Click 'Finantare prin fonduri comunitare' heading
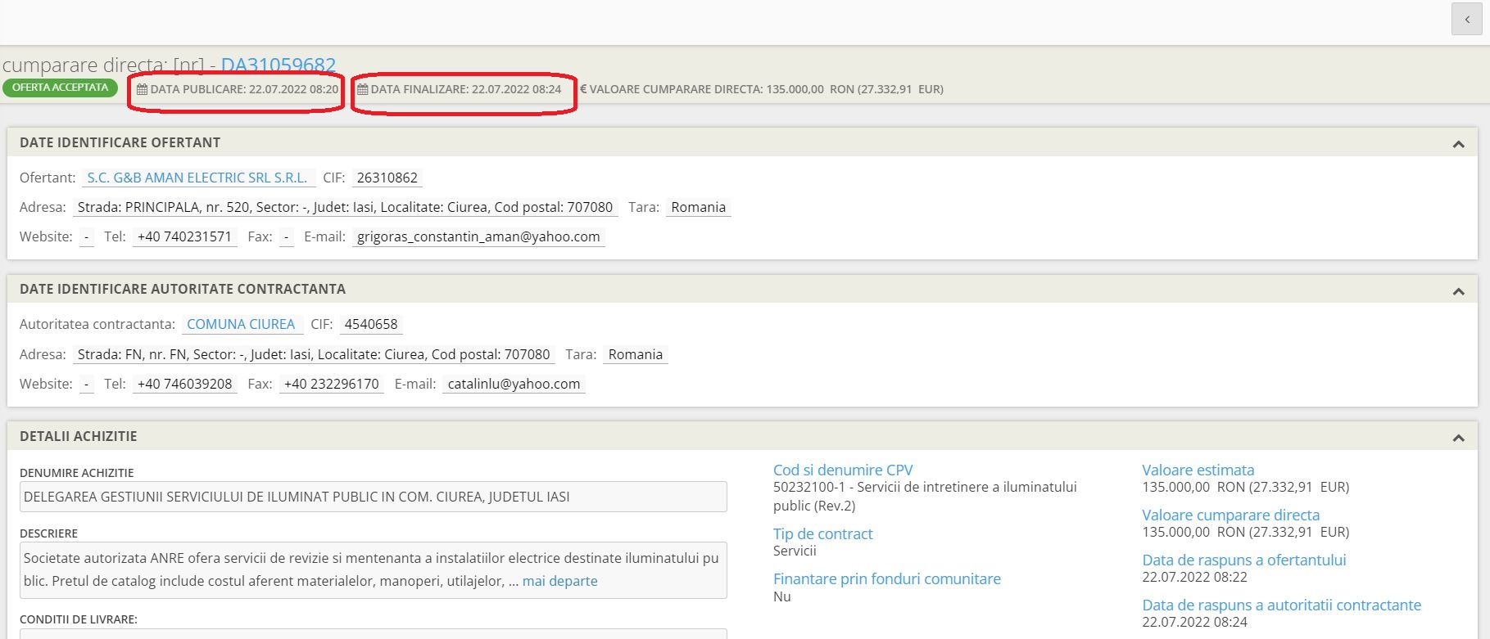This screenshot has height=639, width=1490. 887,578
